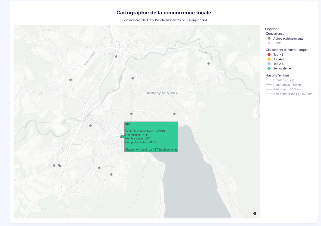The height and width of the screenshot is (226, 321).
Task: Select the grey marker west of the tooltip's title
Action: (x=90, y=126)
